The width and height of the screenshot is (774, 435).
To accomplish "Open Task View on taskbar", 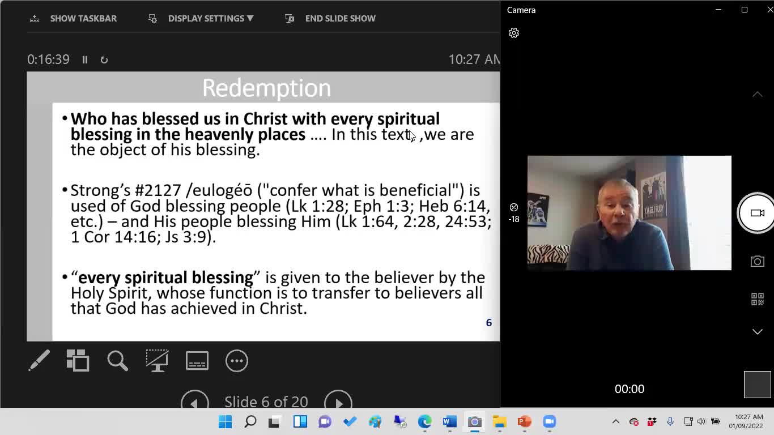I will [275, 422].
